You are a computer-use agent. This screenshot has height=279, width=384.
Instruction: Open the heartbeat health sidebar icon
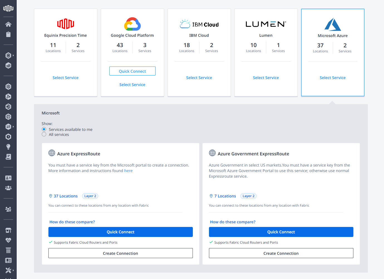(x=8, y=240)
